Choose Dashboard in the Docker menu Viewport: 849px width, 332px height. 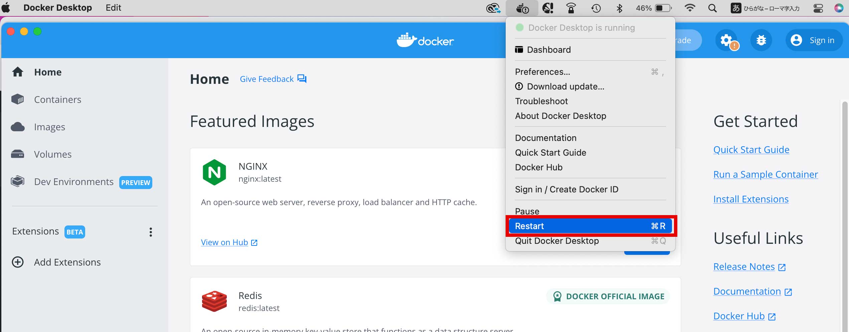(548, 49)
